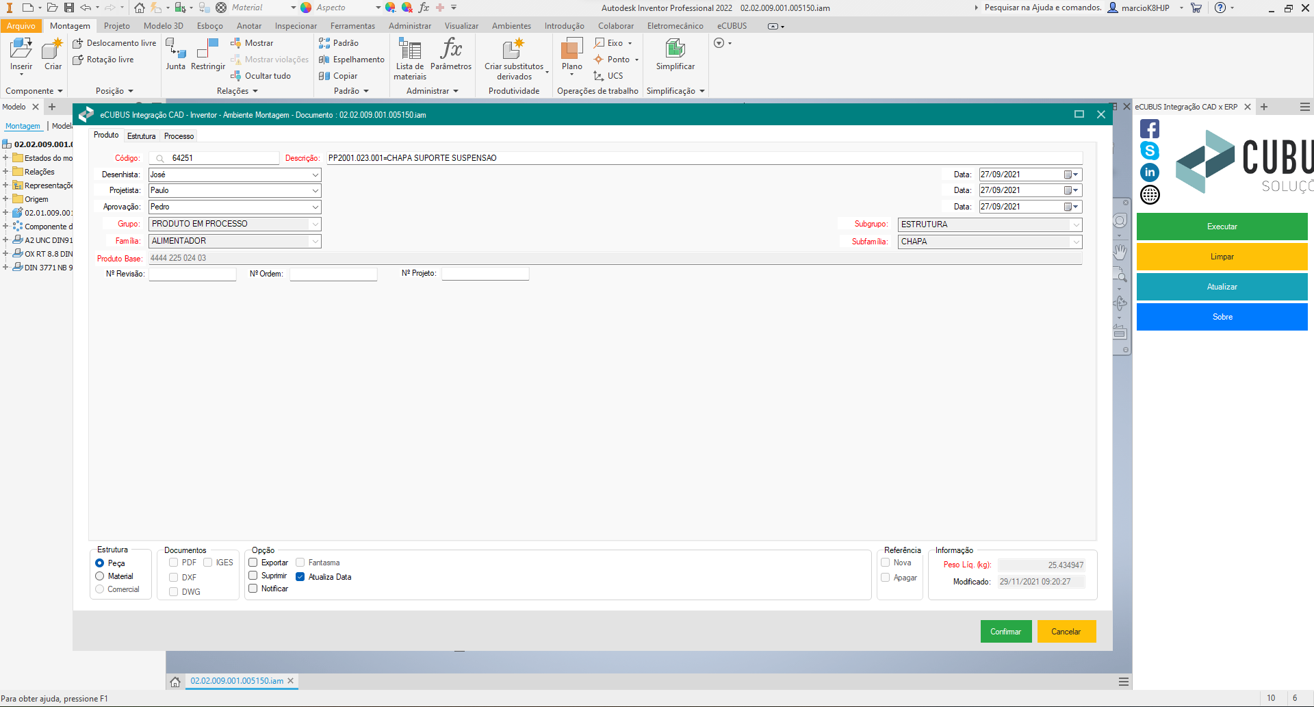Screen dimensions: 1314x707
Task: Open the Skype icon in eCUBUS panel
Action: pos(1150,151)
